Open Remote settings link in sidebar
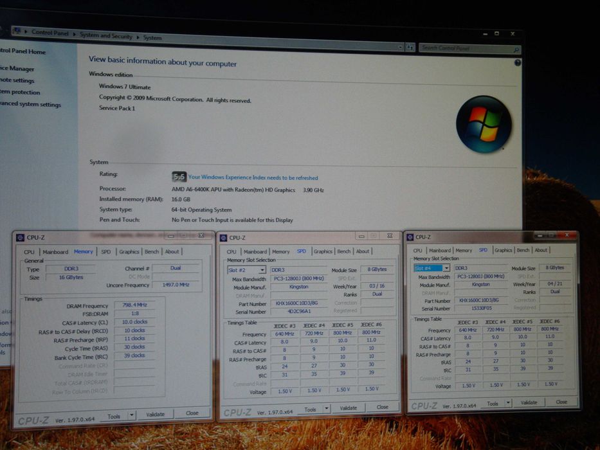Image resolution: width=600 pixels, height=450 pixels. 17,80
